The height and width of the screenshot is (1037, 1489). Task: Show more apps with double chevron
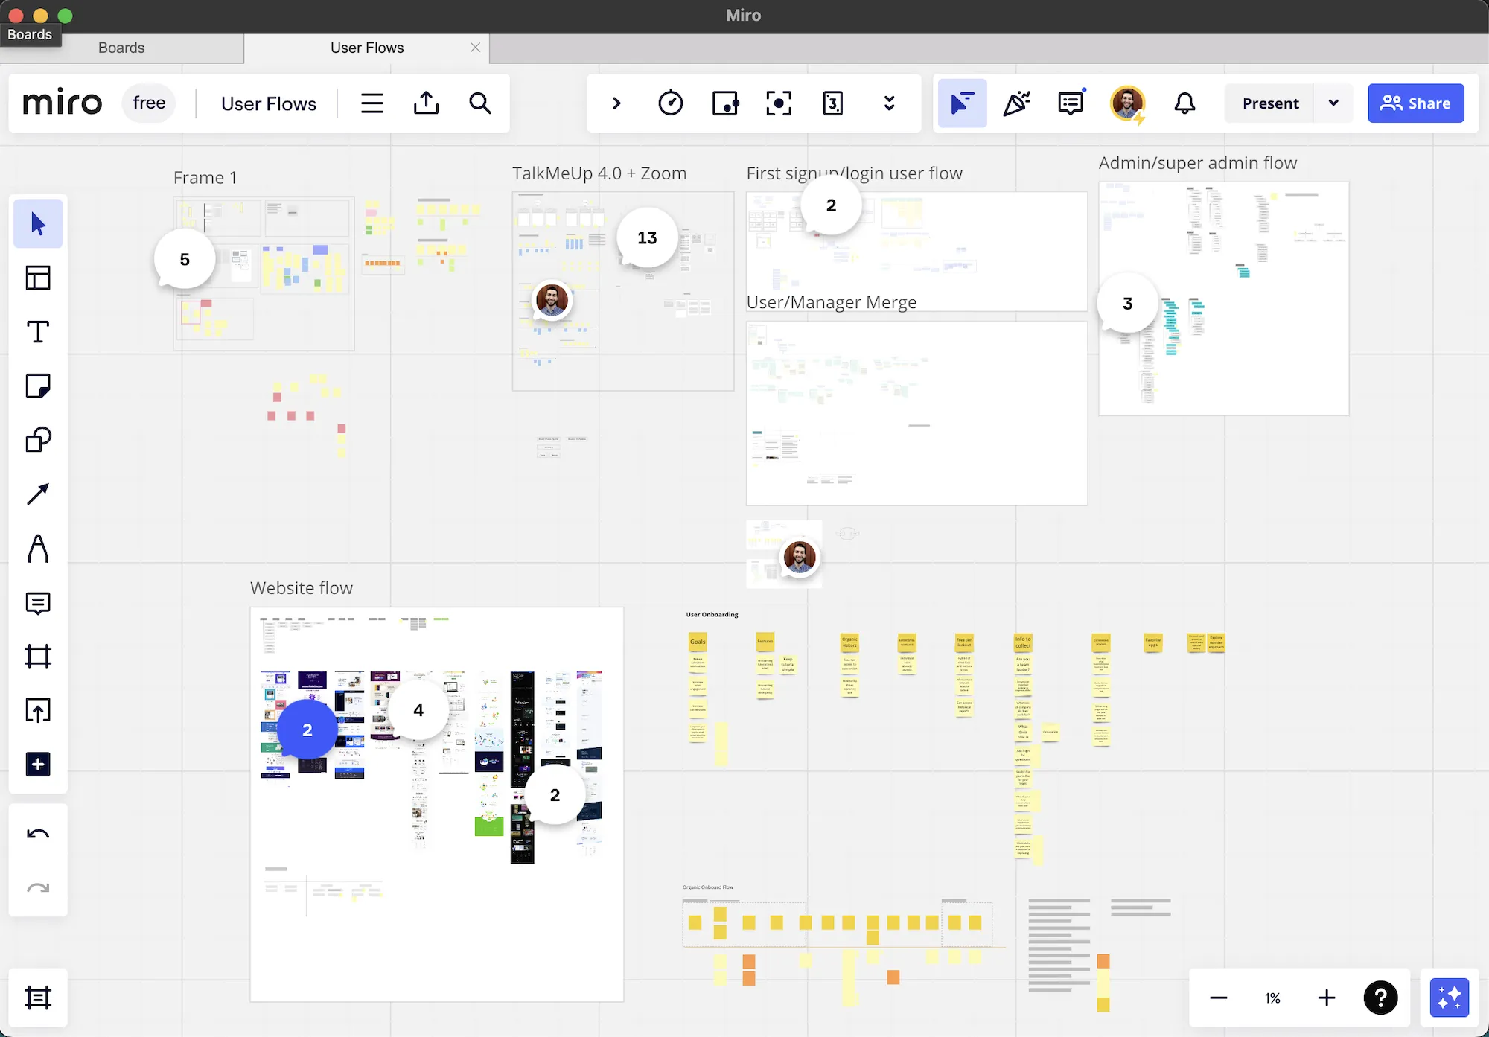tap(889, 103)
